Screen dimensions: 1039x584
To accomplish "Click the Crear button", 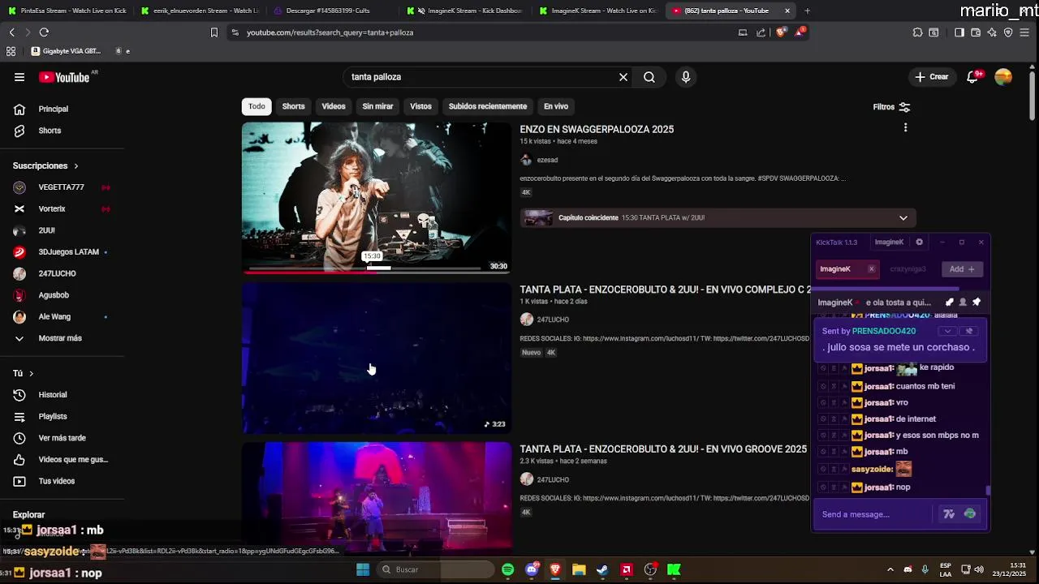I will click(931, 77).
